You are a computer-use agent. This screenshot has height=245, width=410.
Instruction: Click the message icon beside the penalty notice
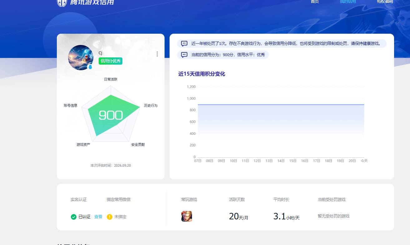pyautogui.click(x=184, y=44)
